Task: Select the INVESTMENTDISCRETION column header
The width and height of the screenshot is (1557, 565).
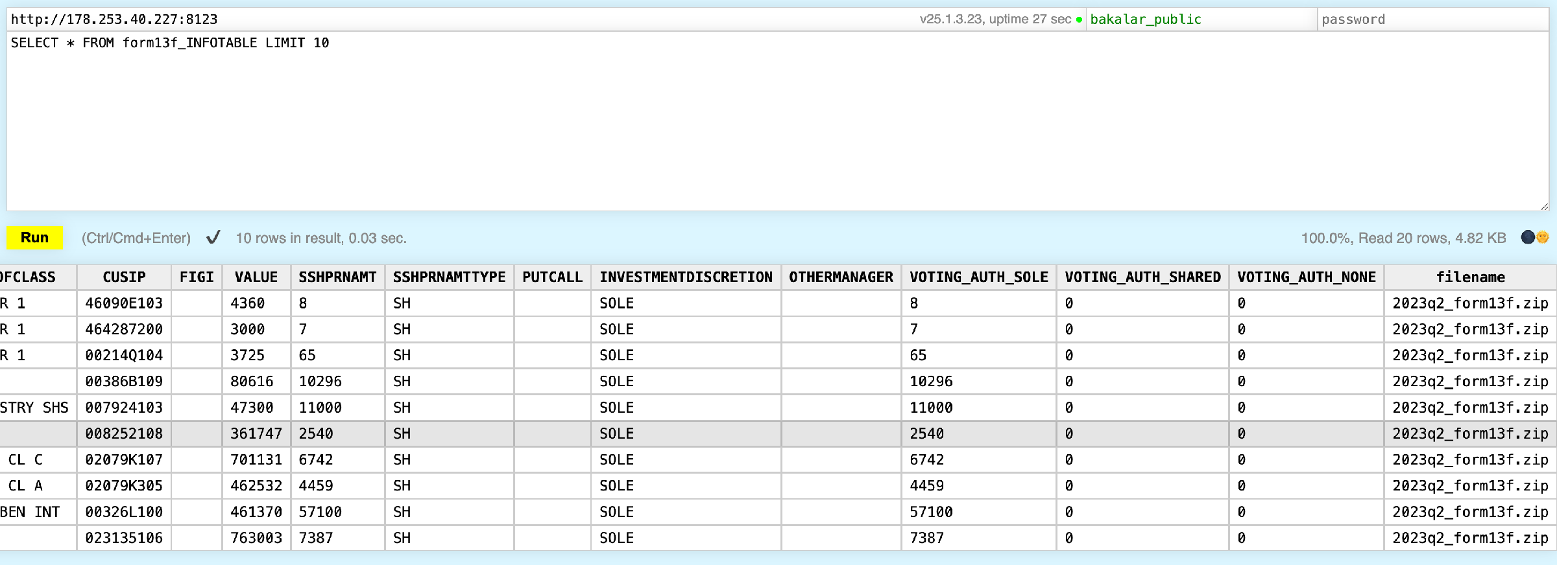Action: coord(686,277)
